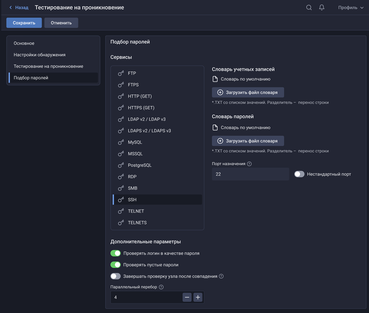Click the key icon next to FTP

point(121,74)
